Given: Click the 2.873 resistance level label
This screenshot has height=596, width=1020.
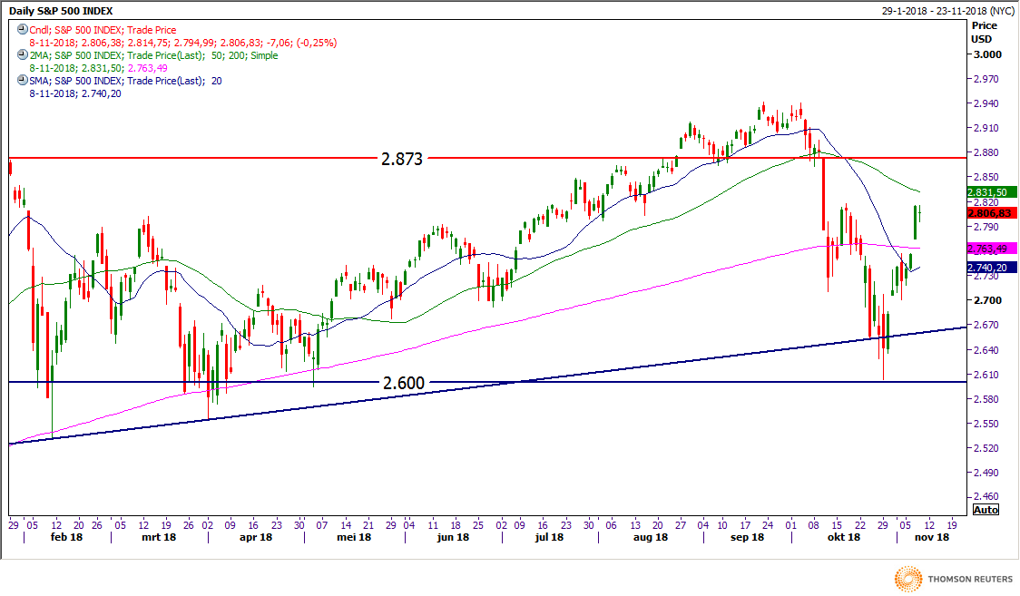Looking at the screenshot, I should [402, 159].
